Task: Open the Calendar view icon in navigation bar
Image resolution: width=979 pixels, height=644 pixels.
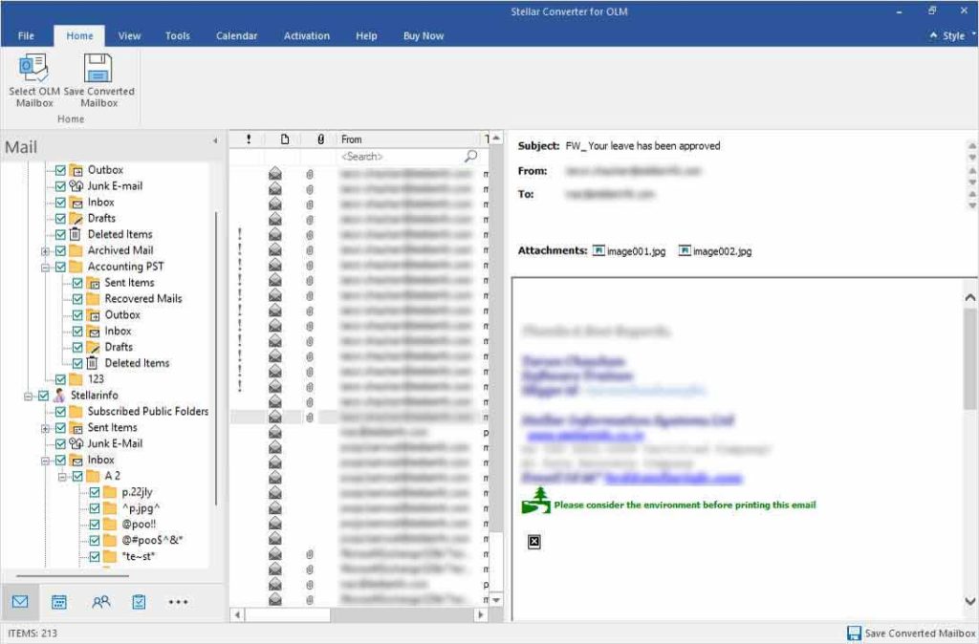Action: coord(59,602)
